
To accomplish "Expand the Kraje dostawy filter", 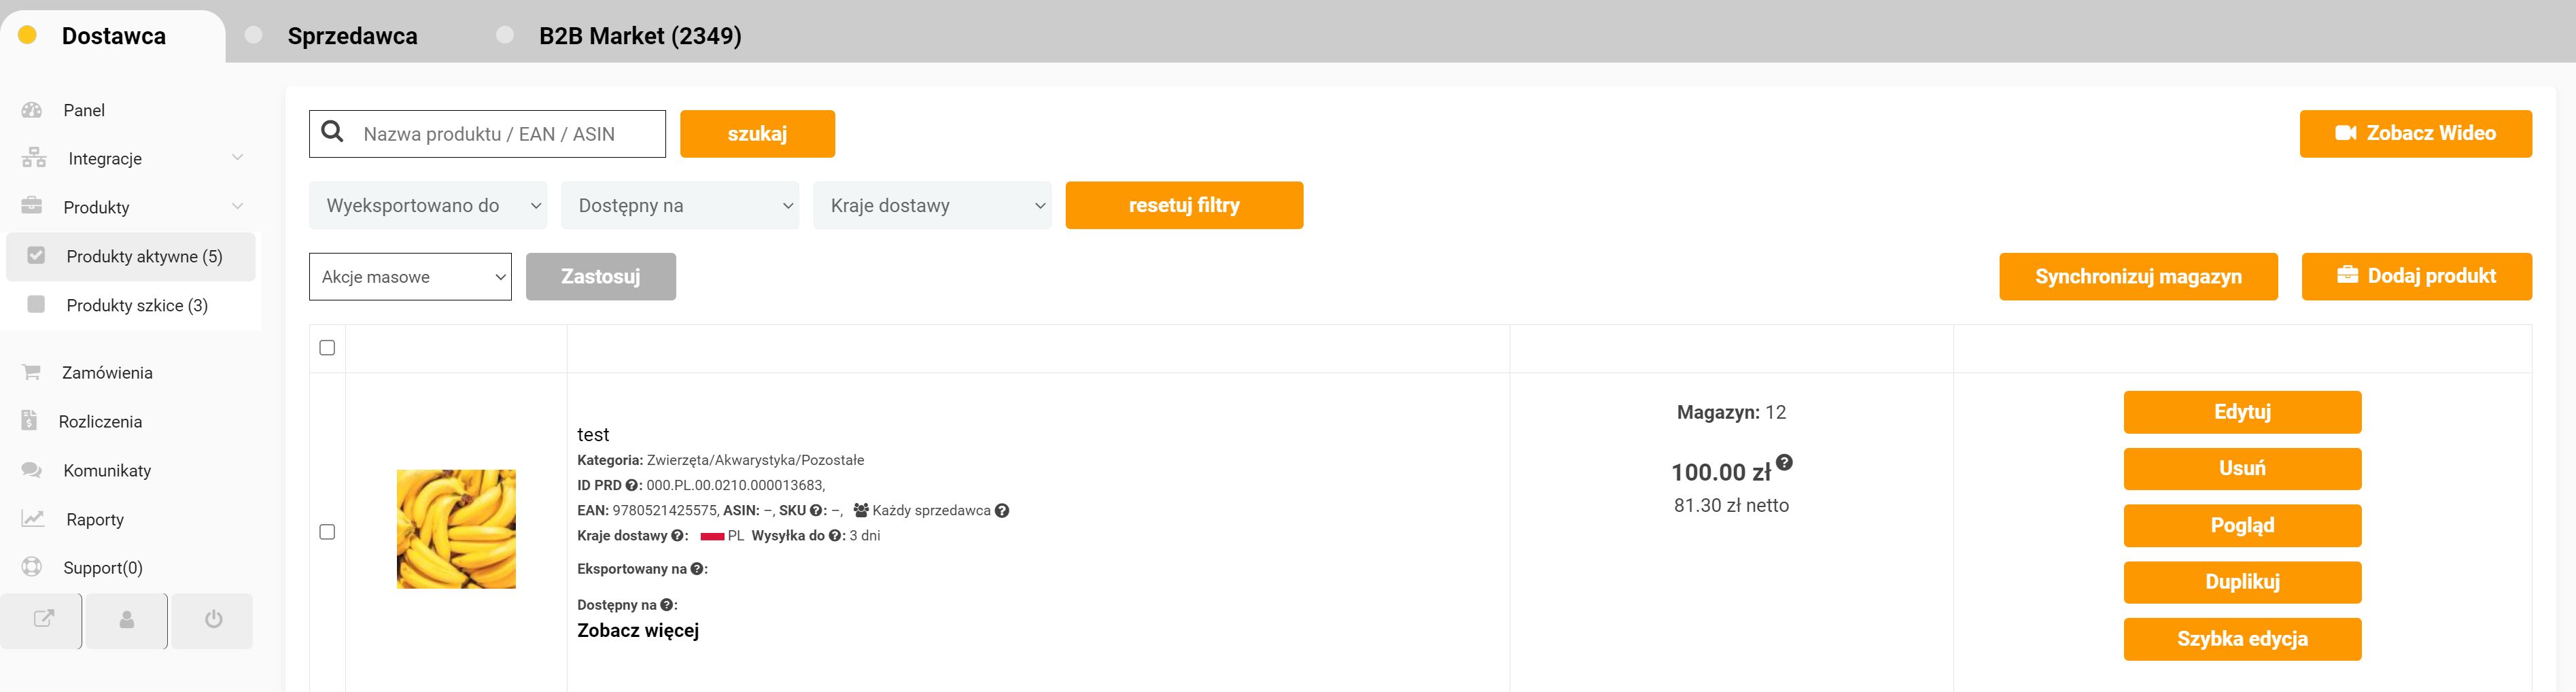I will point(931,205).
